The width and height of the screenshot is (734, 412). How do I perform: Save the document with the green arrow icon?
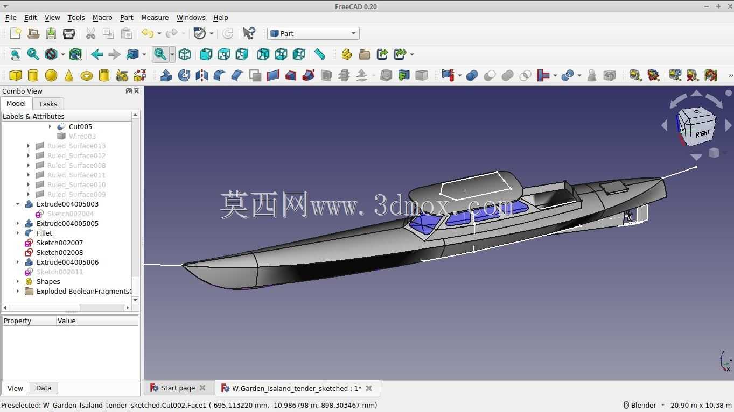(x=51, y=33)
